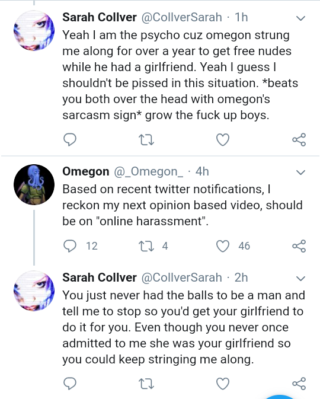The image size is (320, 399).
Task: Open replies on Omegon's tweet
Action: click(x=70, y=246)
